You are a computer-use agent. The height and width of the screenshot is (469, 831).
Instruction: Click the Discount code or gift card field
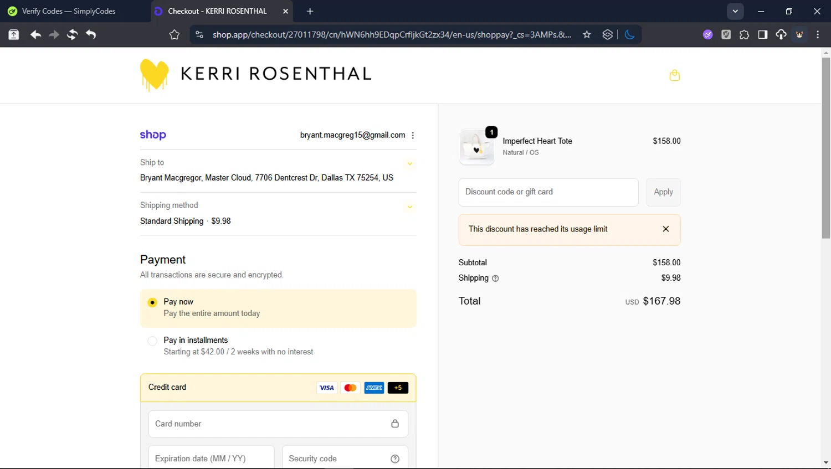548,192
